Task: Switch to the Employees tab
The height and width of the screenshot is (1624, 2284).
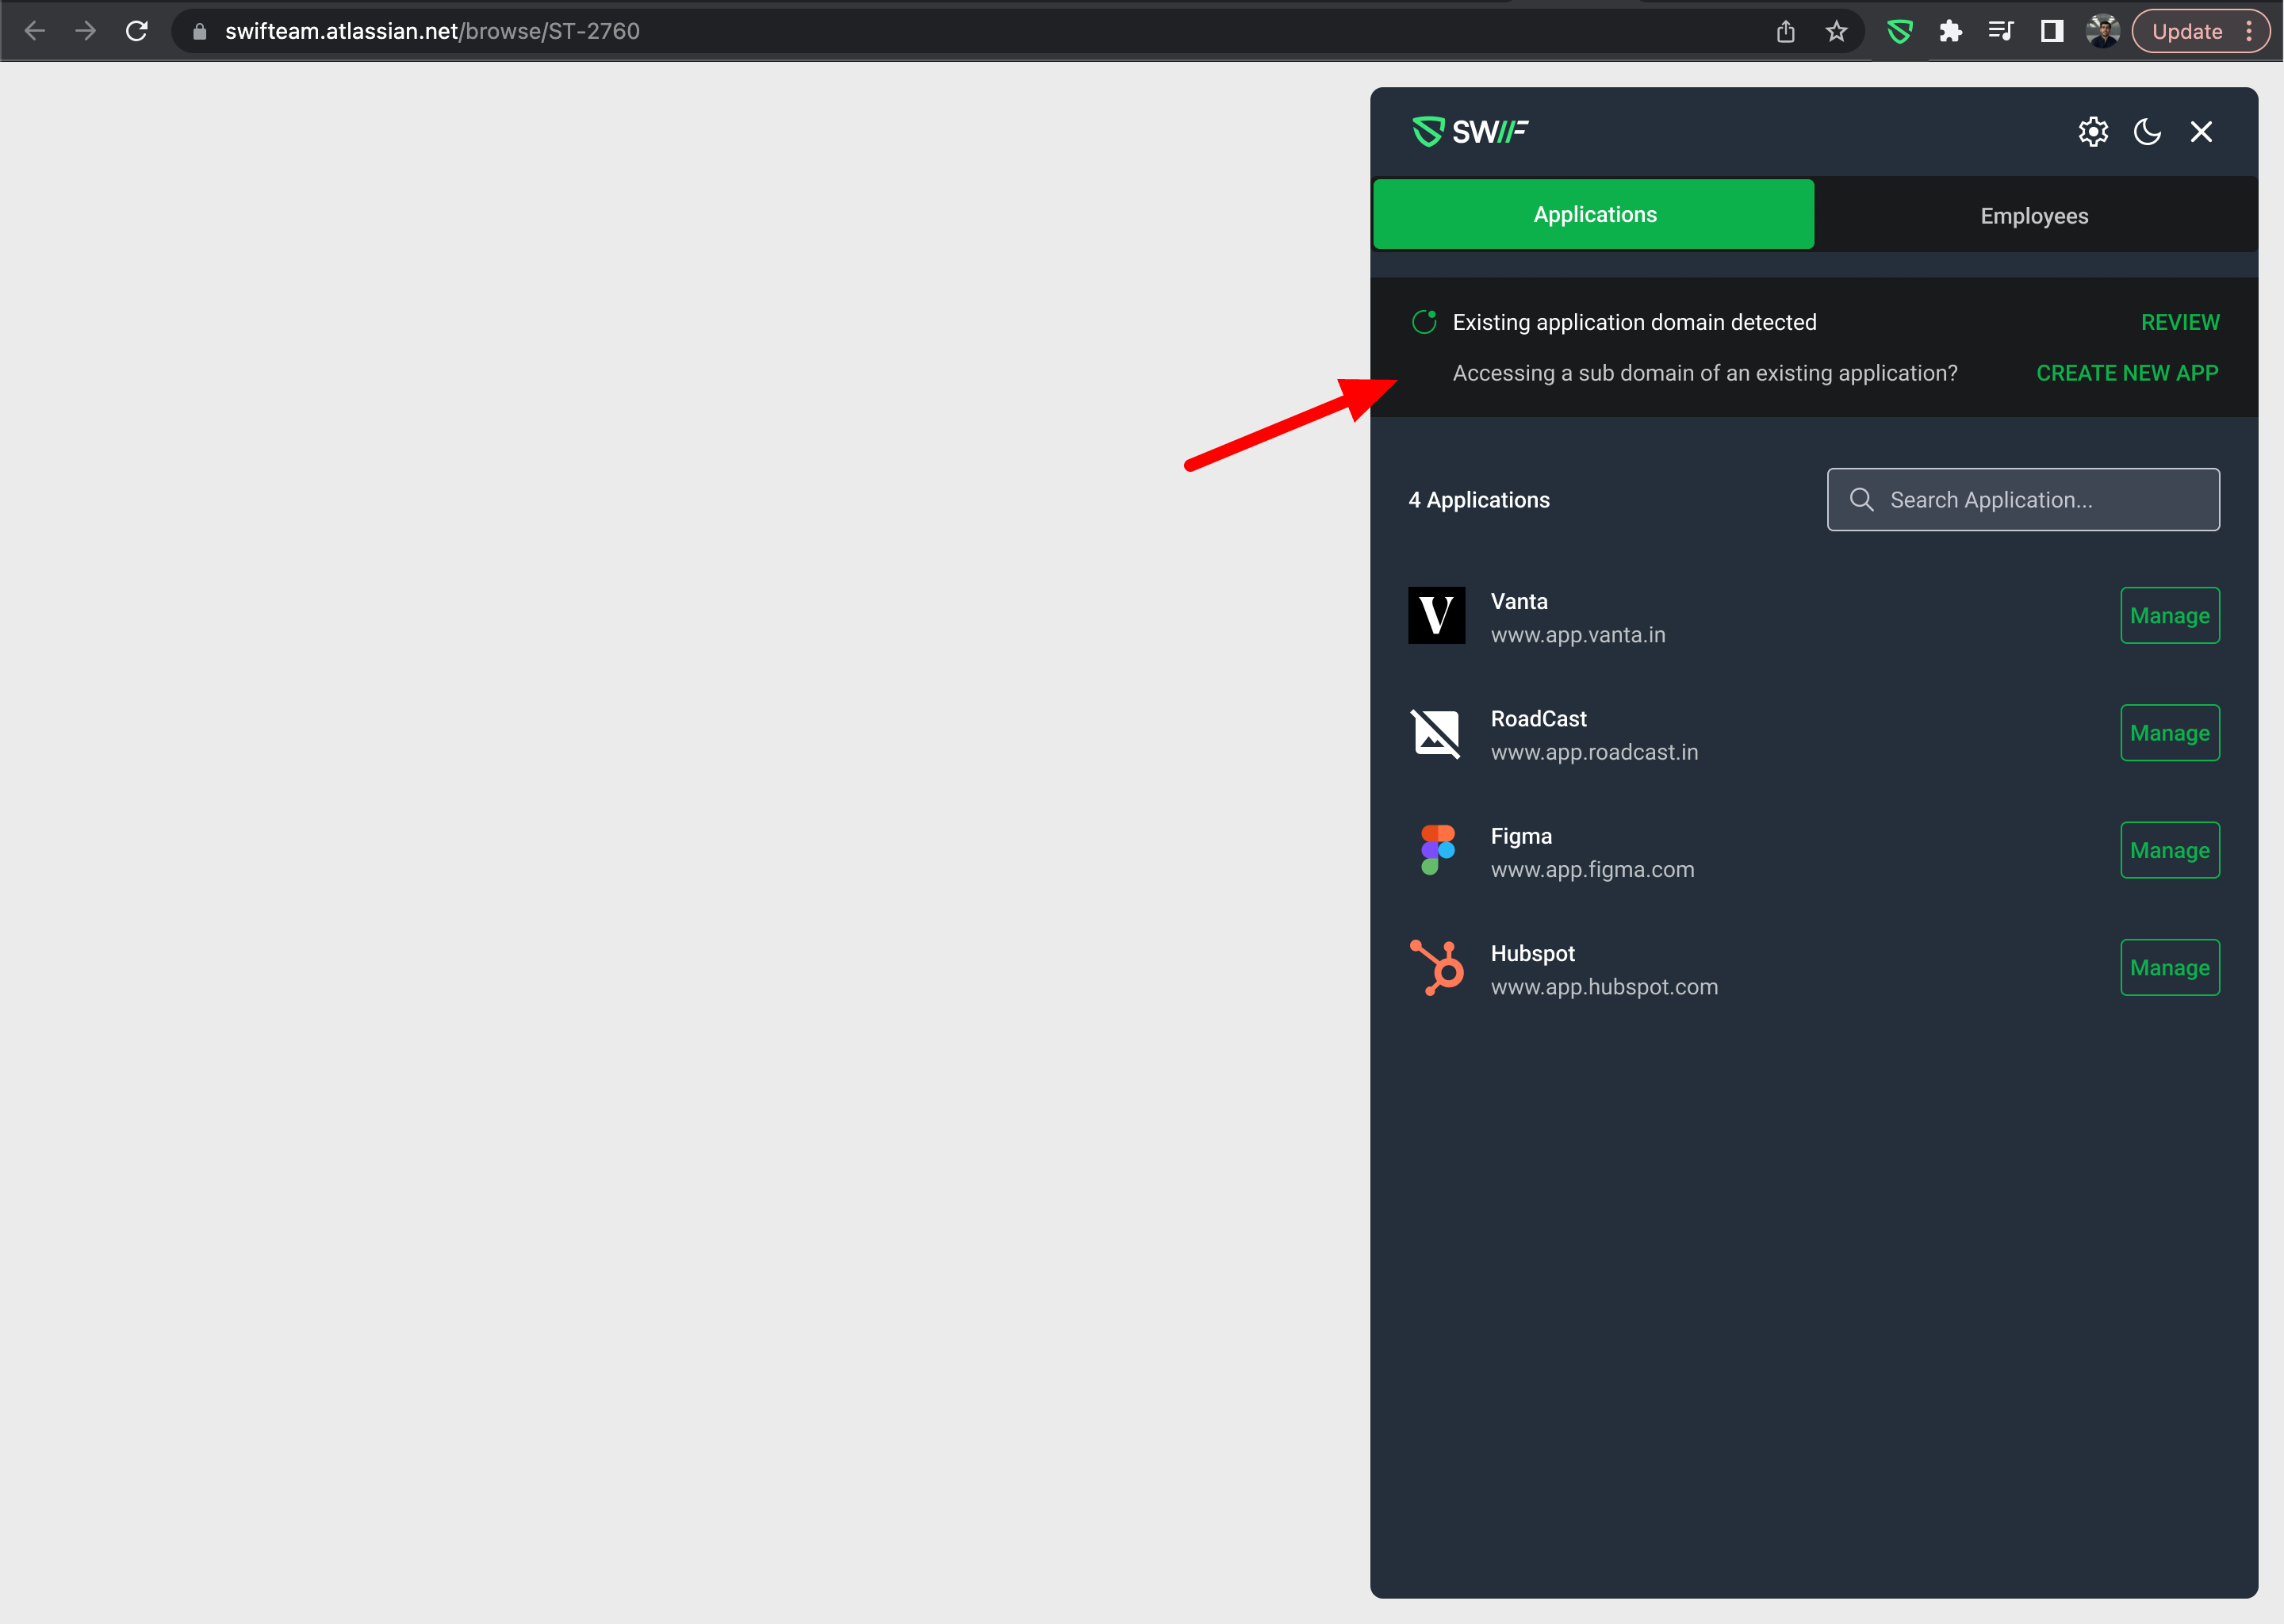Action: (x=2034, y=216)
